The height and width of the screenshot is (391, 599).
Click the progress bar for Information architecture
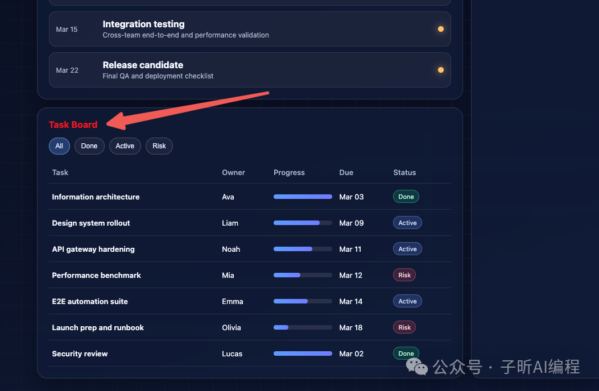pyautogui.click(x=303, y=197)
